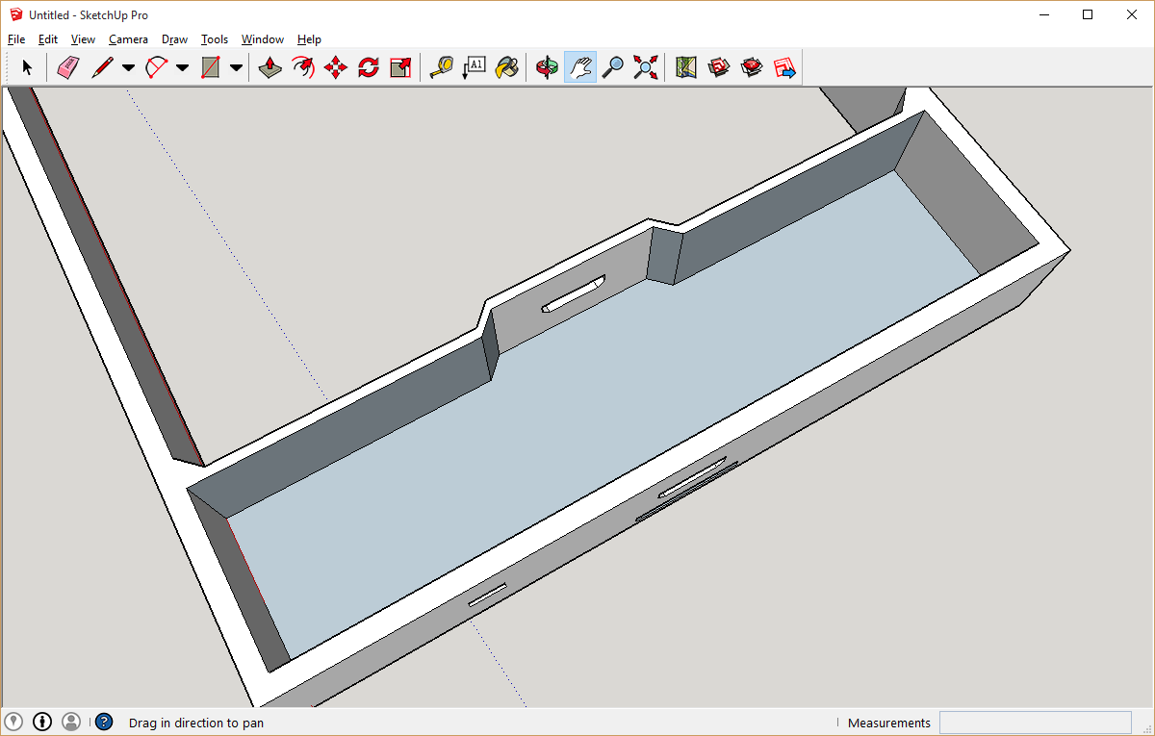Select the Move tool

pyautogui.click(x=336, y=67)
